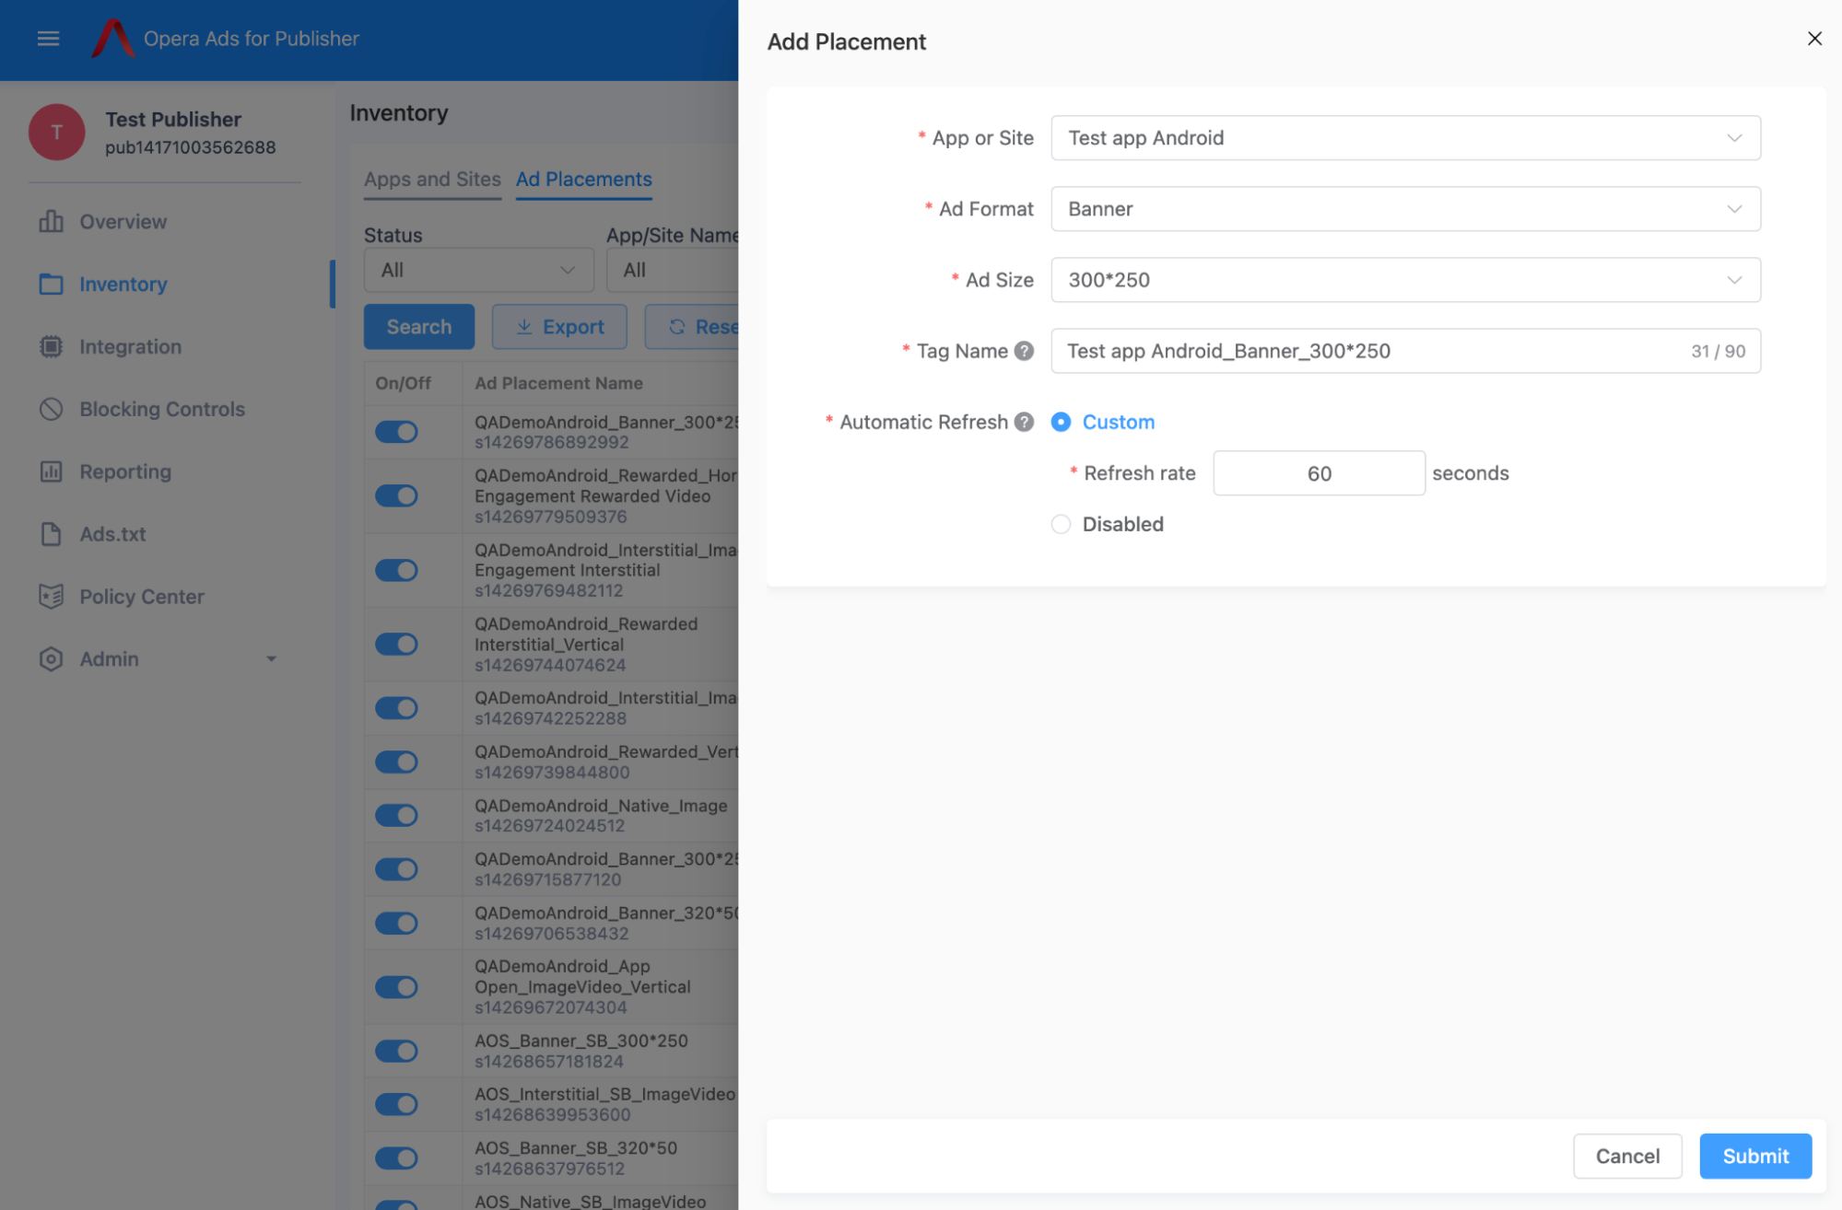Select the Custom refresh radio button
Viewport: 1842px width, 1210px height.
[1061, 422]
